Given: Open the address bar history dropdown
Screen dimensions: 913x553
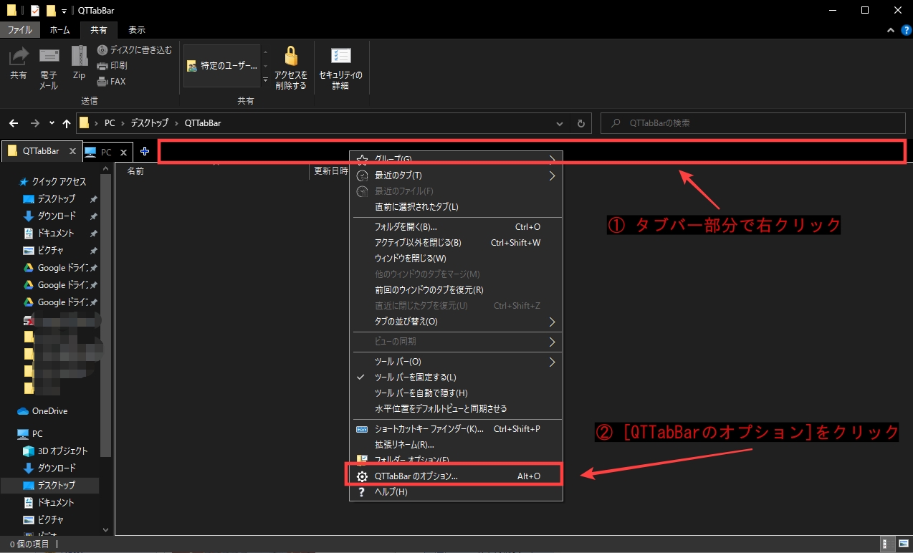Looking at the screenshot, I should click(x=560, y=123).
